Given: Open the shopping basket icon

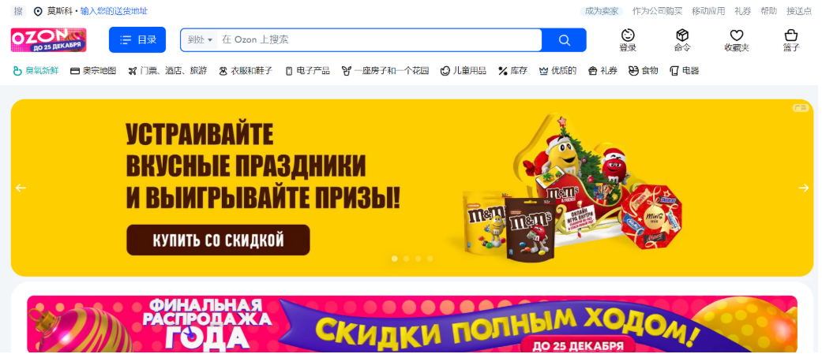Looking at the screenshot, I should click(x=790, y=35).
